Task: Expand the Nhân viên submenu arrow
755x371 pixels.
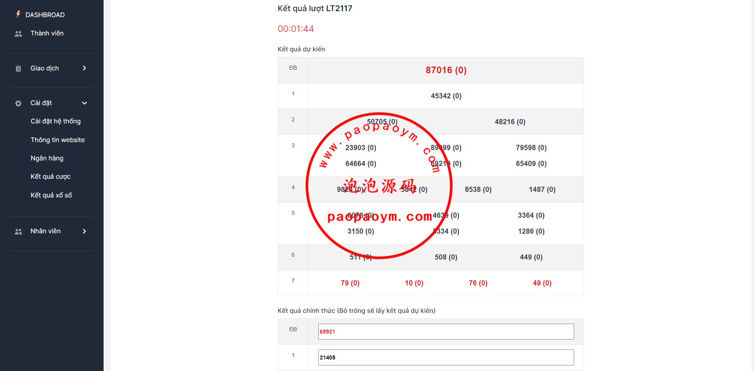Action: 84,231
